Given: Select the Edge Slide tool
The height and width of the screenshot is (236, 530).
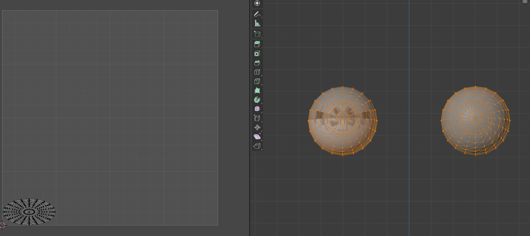Looking at the screenshot, I should coord(257,118).
